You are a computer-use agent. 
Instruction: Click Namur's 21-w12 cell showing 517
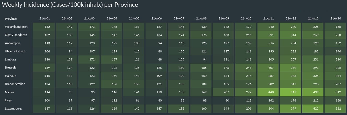[291, 92]
